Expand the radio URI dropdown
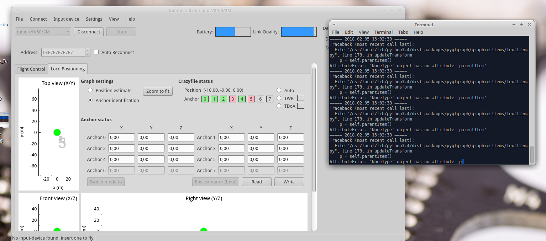The height and width of the screenshot is (241, 546). click(68, 32)
